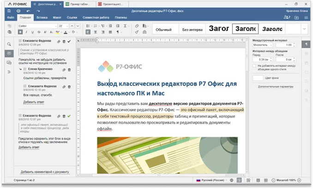
Task: Click the Save icon in the title bar
Action: pyautogui.click(x=9, y=11)
